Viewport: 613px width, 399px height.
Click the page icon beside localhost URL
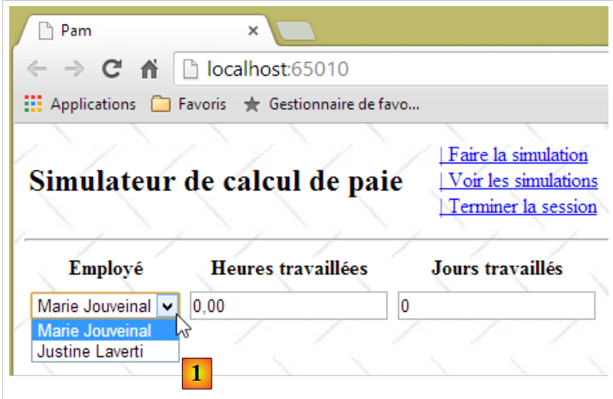pos(191,70)
